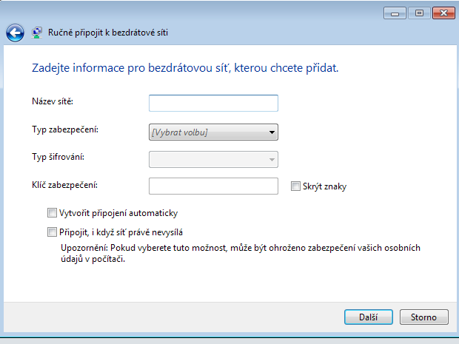459x344 pixels.
Task: Click the Typ šifrování label
Action: 58,157
